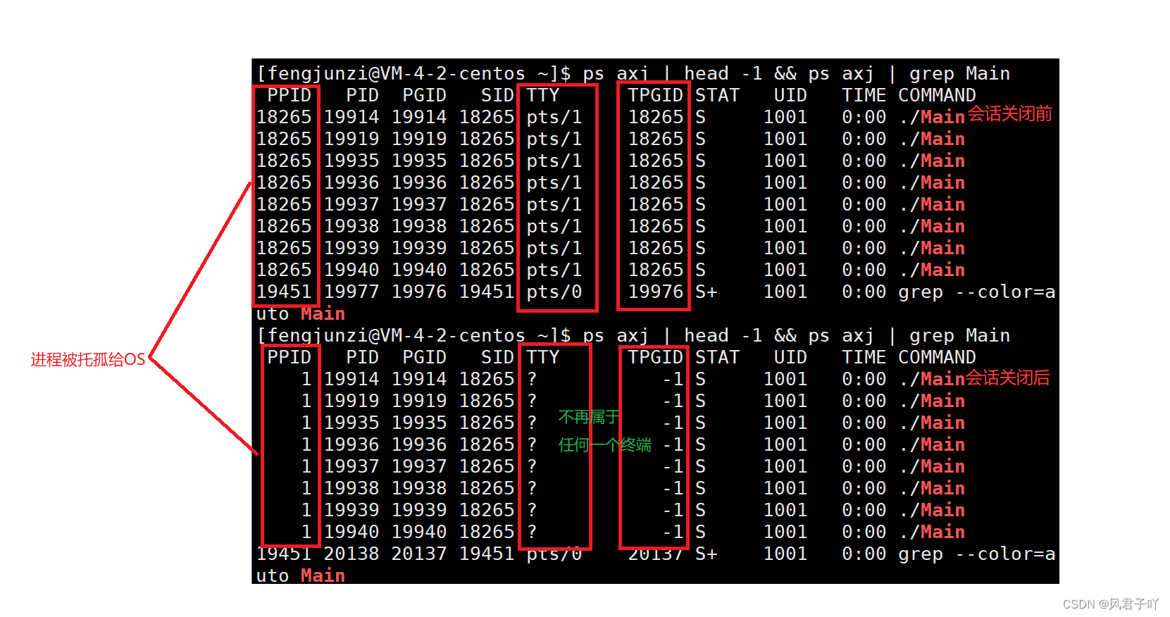Click the PPID header in second ps output
The height and width of the screenshot is (617, 1170).
pyautogui.click(x=289, y=357)
